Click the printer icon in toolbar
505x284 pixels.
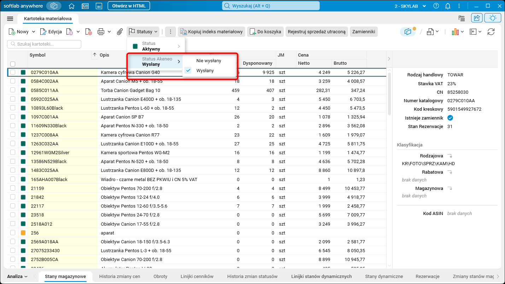[101, 32]
